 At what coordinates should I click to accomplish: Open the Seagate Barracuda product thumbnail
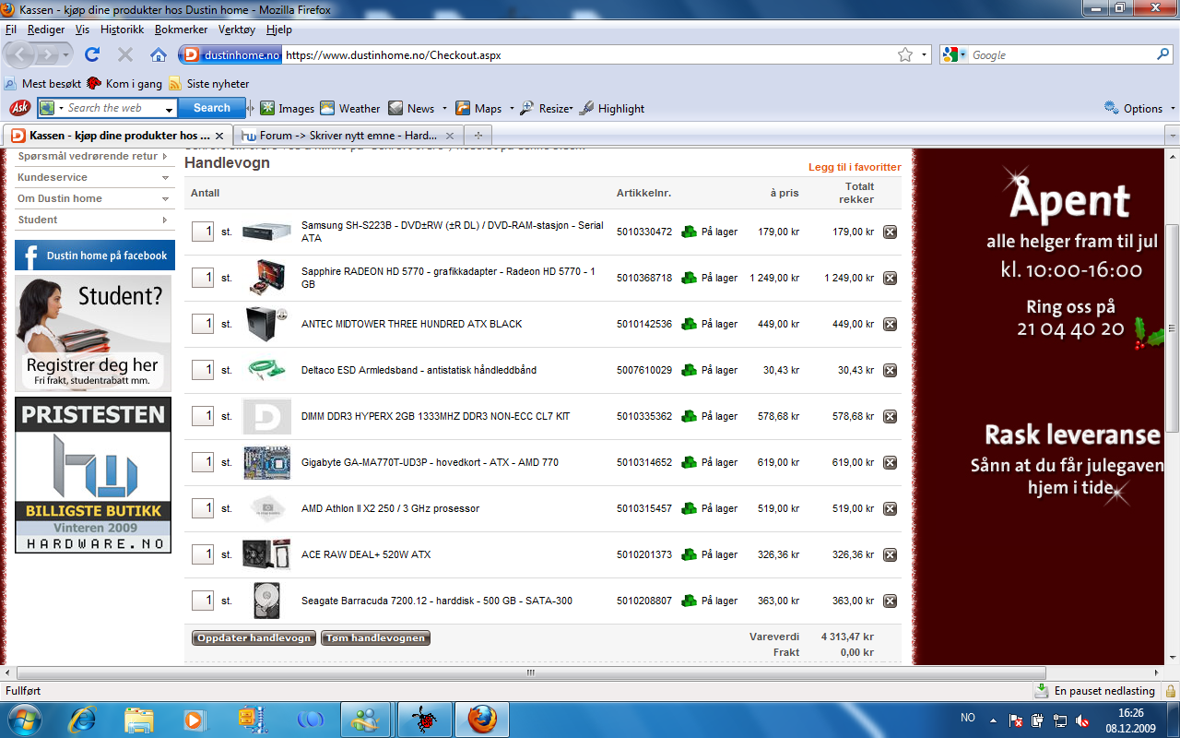point(266,601)
